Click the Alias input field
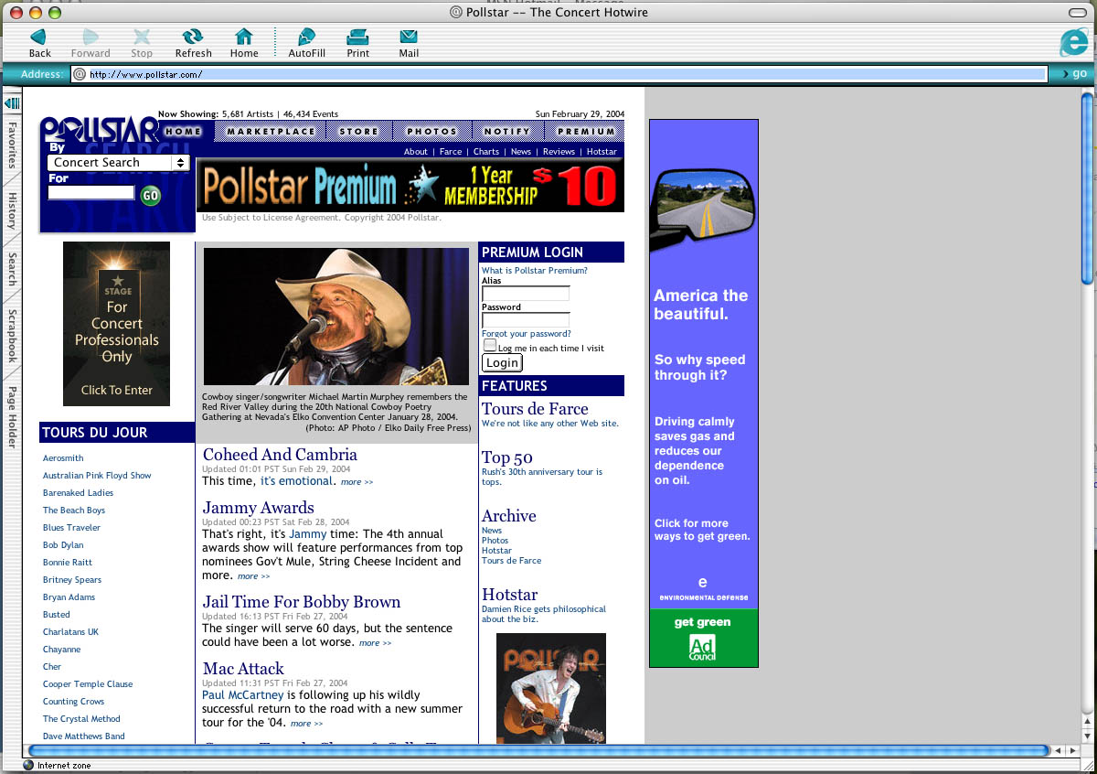 526,294
